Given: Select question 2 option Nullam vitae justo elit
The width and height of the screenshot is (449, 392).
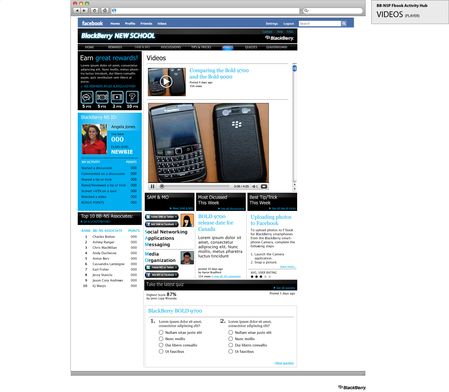Looking at the screenshot, I should click(x=231, y=333).
